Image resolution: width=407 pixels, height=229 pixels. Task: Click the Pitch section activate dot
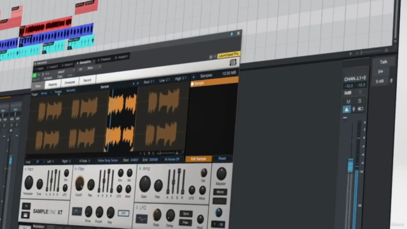point(25,169)
